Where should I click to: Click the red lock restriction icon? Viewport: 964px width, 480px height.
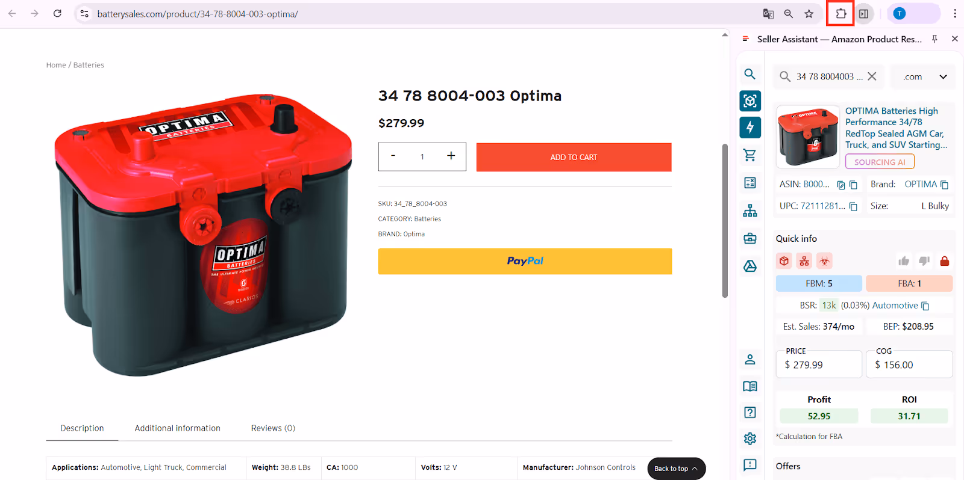[x=945, y=260]
